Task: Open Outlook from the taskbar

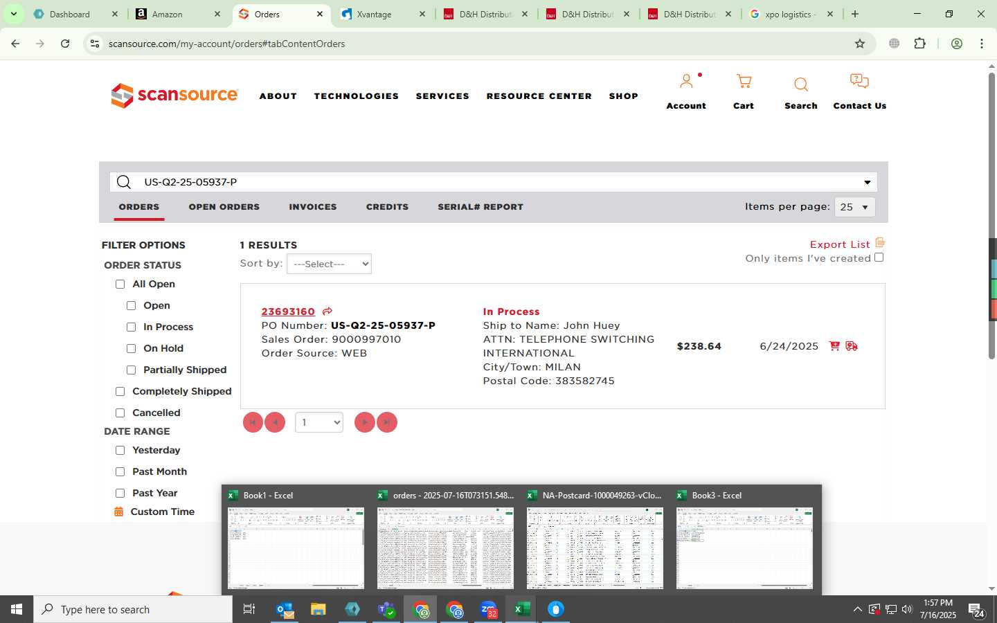Action: (x=285, y=609)
